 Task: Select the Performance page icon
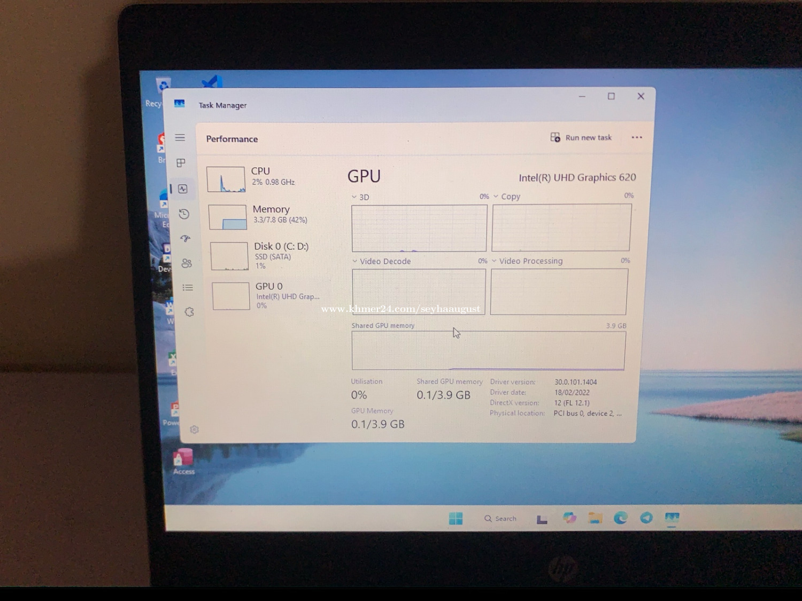click(x=183, y=189)
